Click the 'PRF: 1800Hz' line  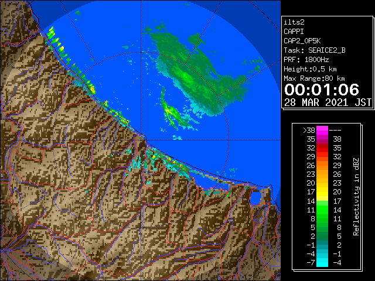(306, 60)
